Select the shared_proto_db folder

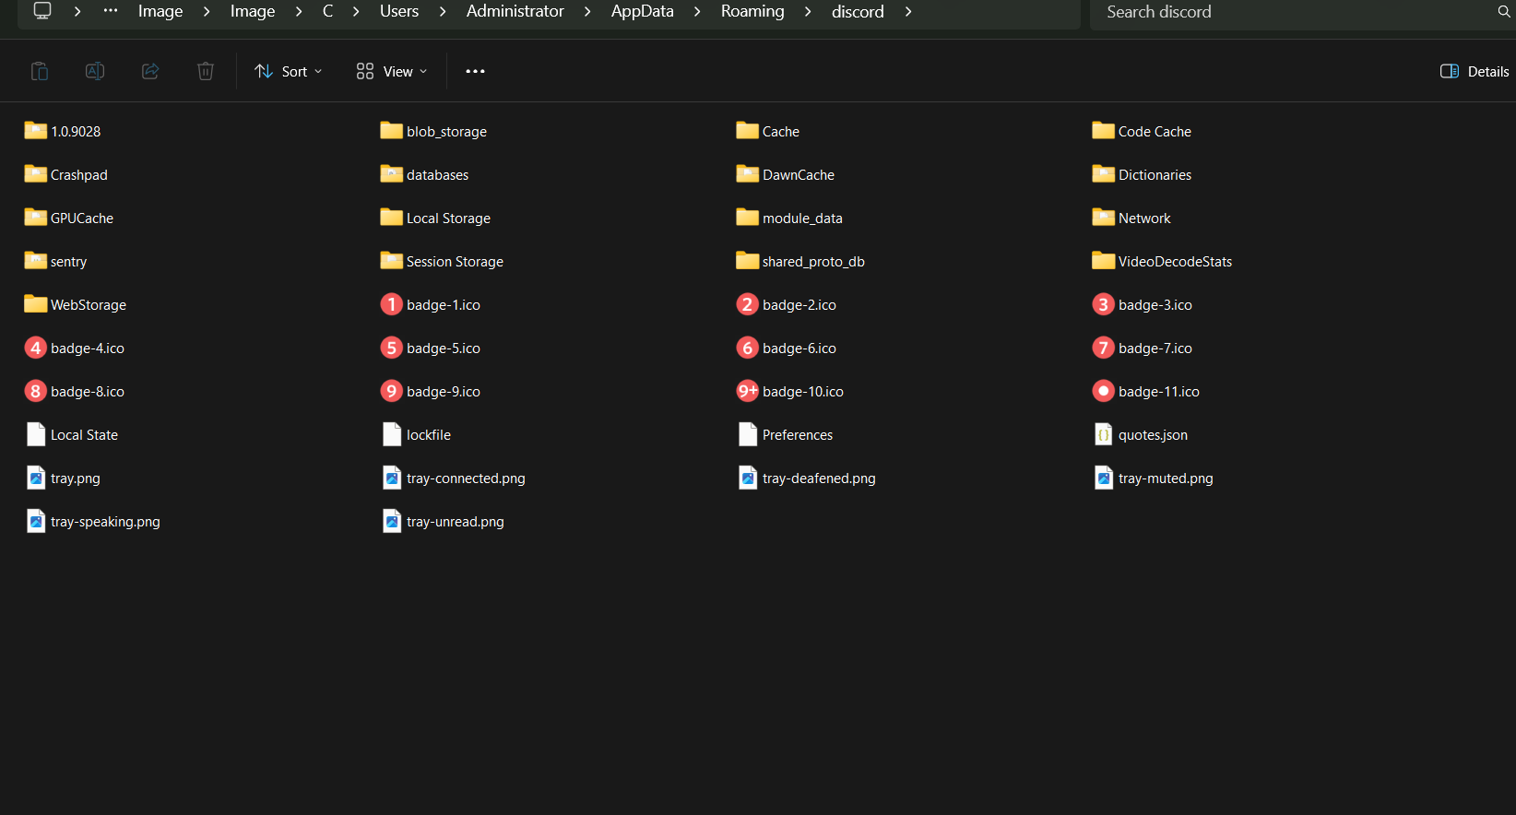[800, 261]
